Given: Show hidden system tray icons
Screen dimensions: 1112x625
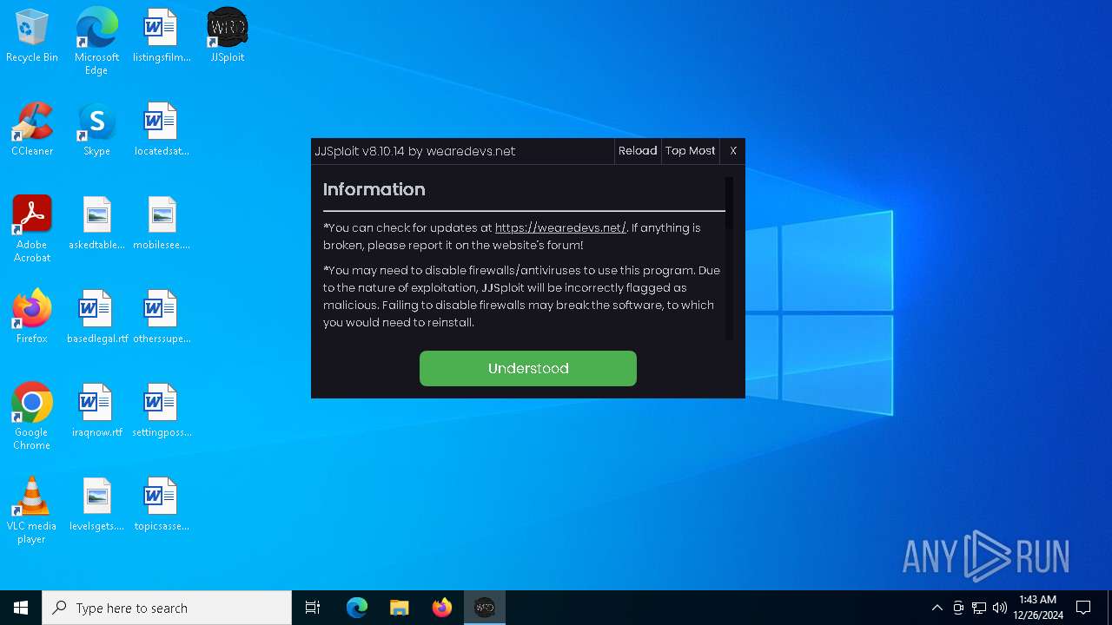Looking at the screenshot, I should (x=937, y=608).
